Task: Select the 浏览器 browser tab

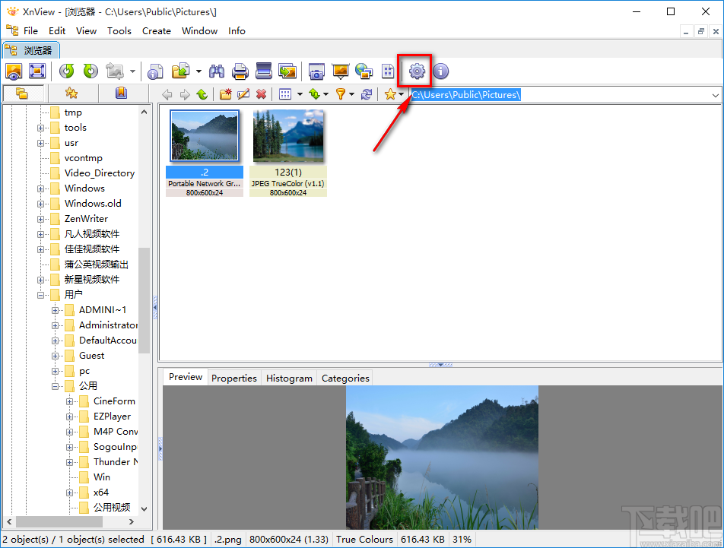Action: pyautogui.click(x=31, y=50)
